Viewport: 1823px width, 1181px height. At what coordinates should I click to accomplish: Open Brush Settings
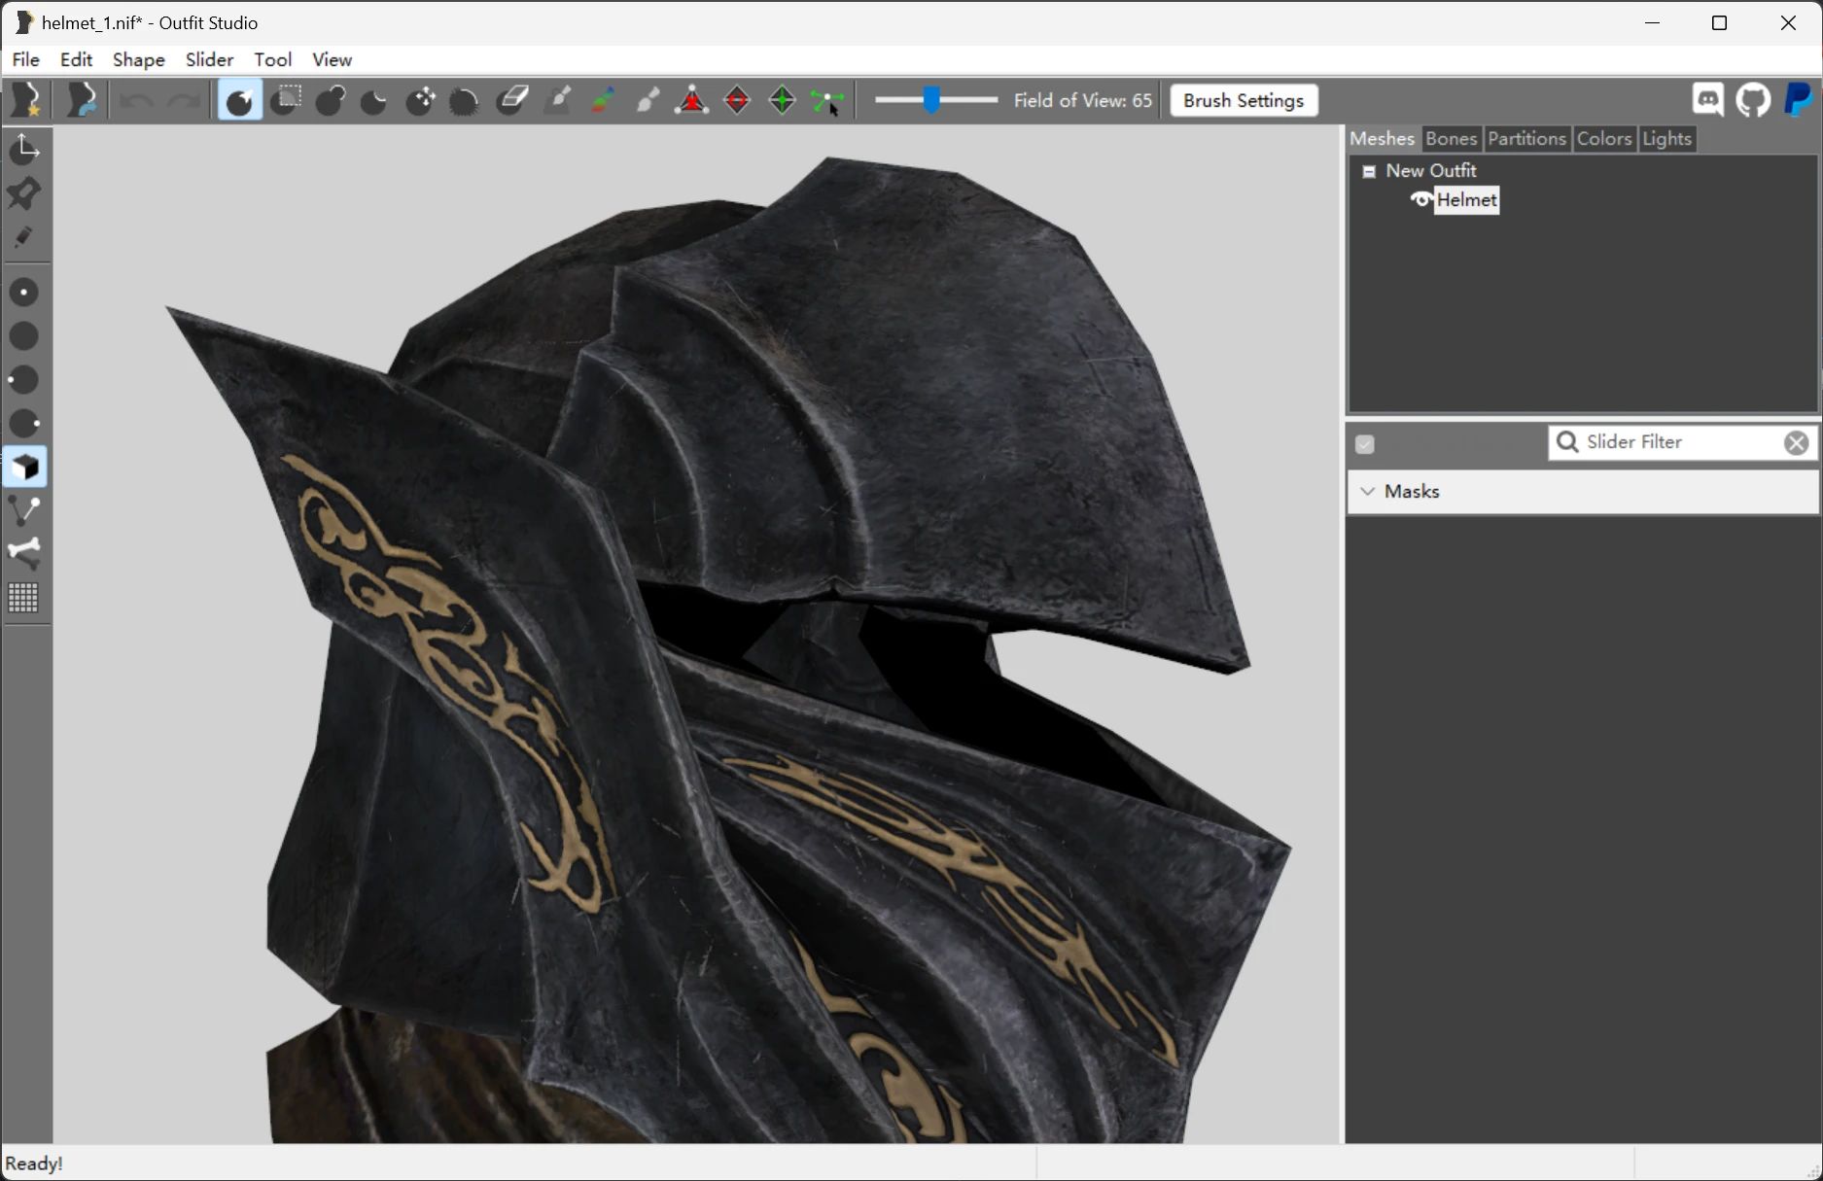click(1243, 100)
